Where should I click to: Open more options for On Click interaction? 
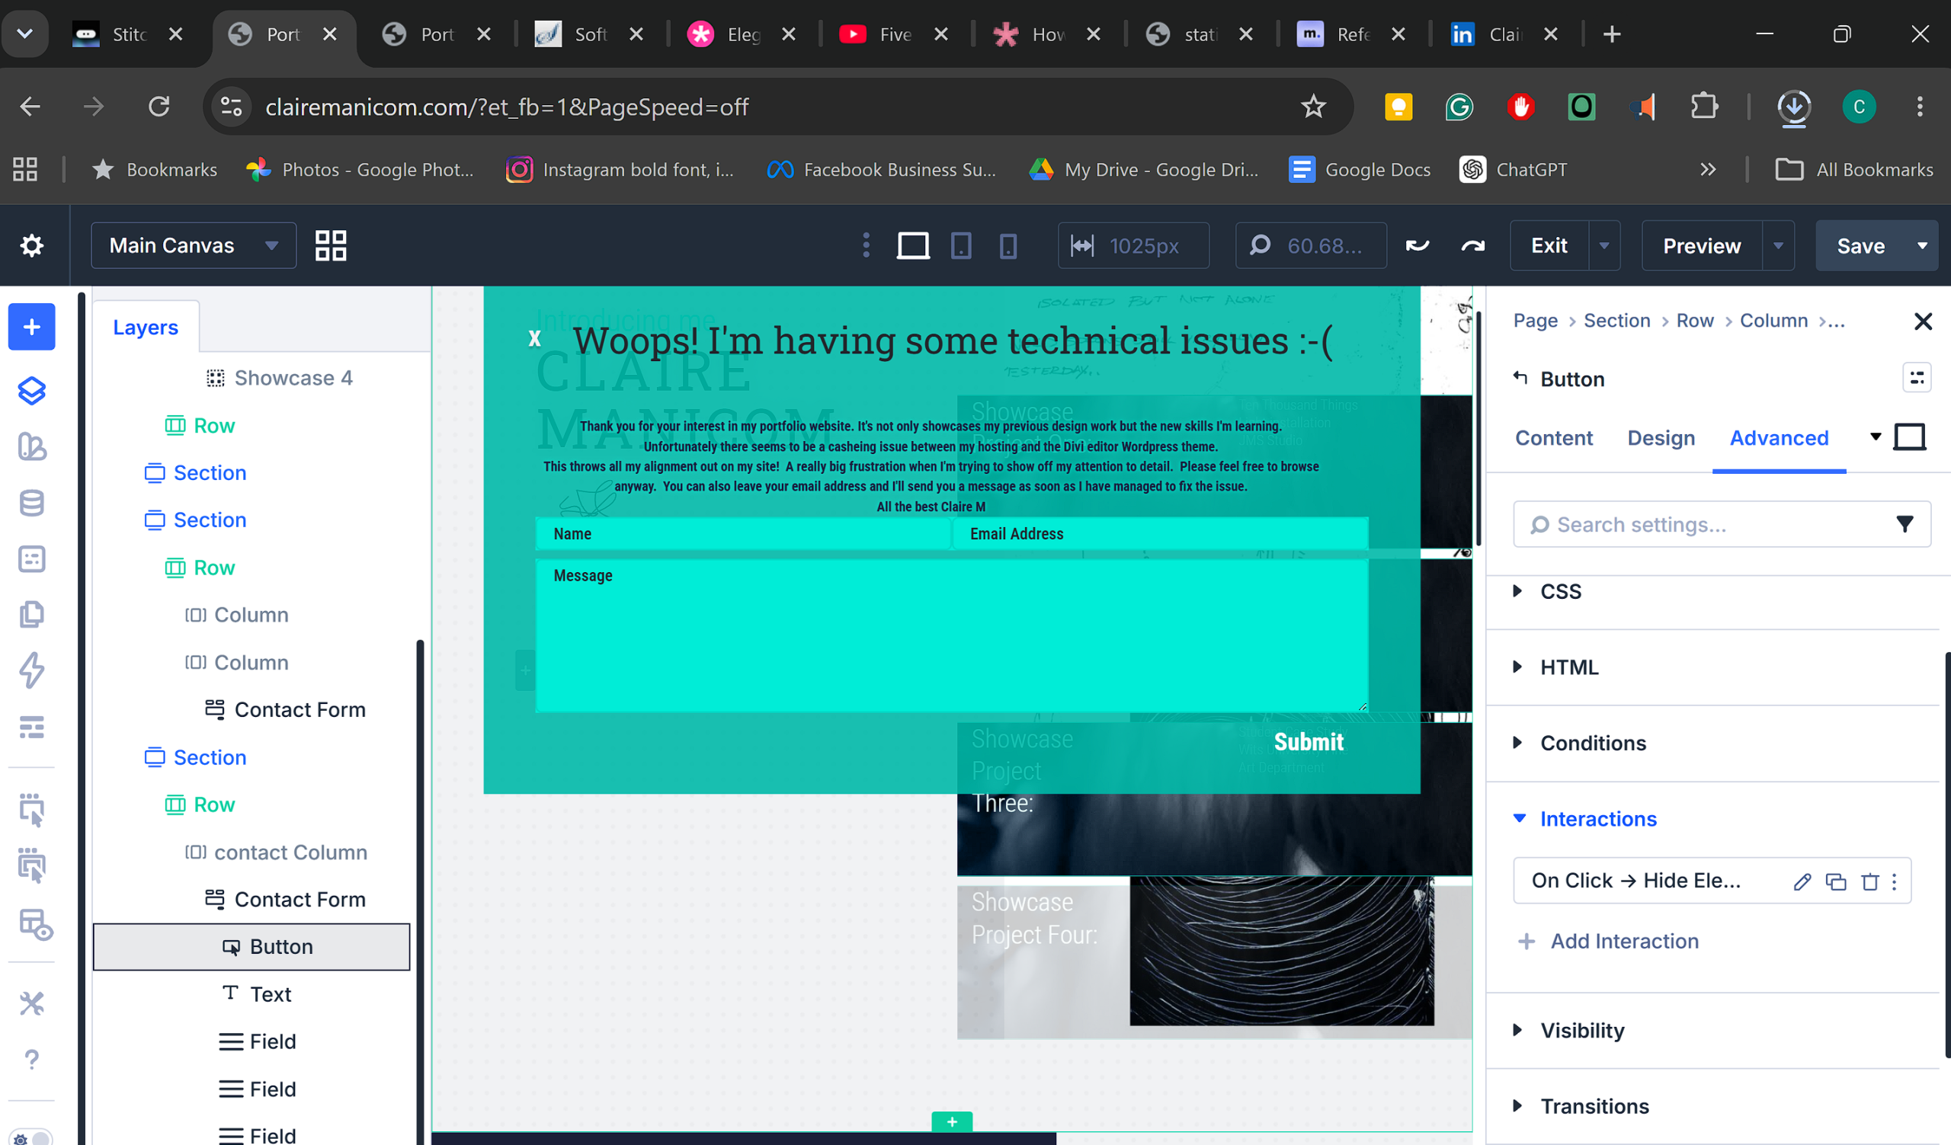coord(1895,881)
